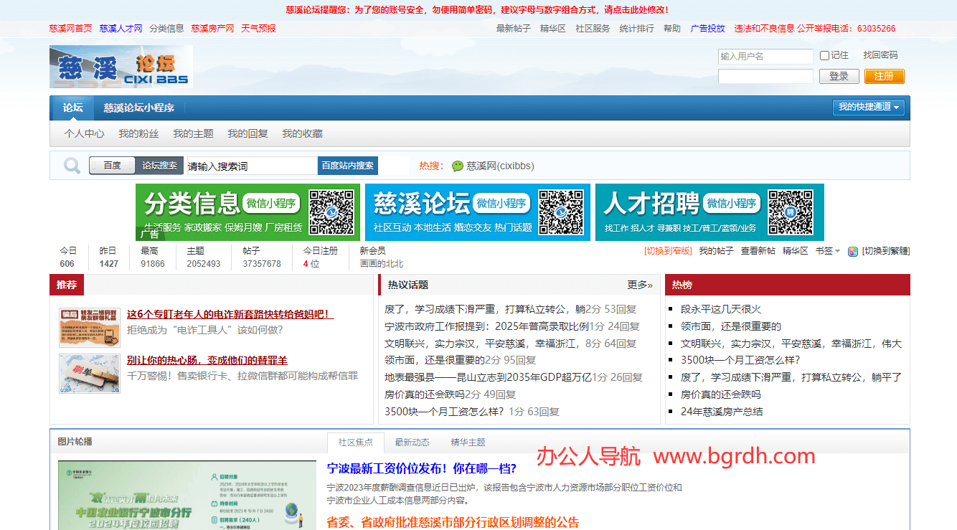The image size is (957, 530).
Task: Open 社区服务 top link
Action: click(593, 29)
